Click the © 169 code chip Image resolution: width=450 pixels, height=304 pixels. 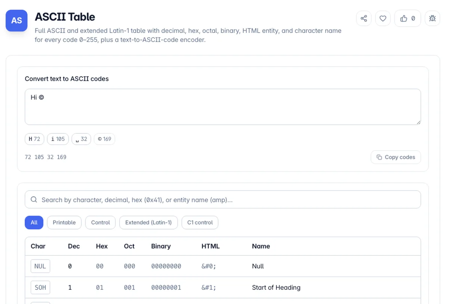[104, 139]
